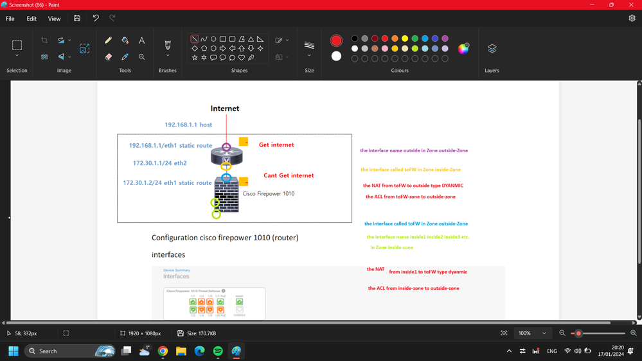This screenshot has height=361, width=642.
Task: Click the Save disk icon
Action: (x=77, y=19)
